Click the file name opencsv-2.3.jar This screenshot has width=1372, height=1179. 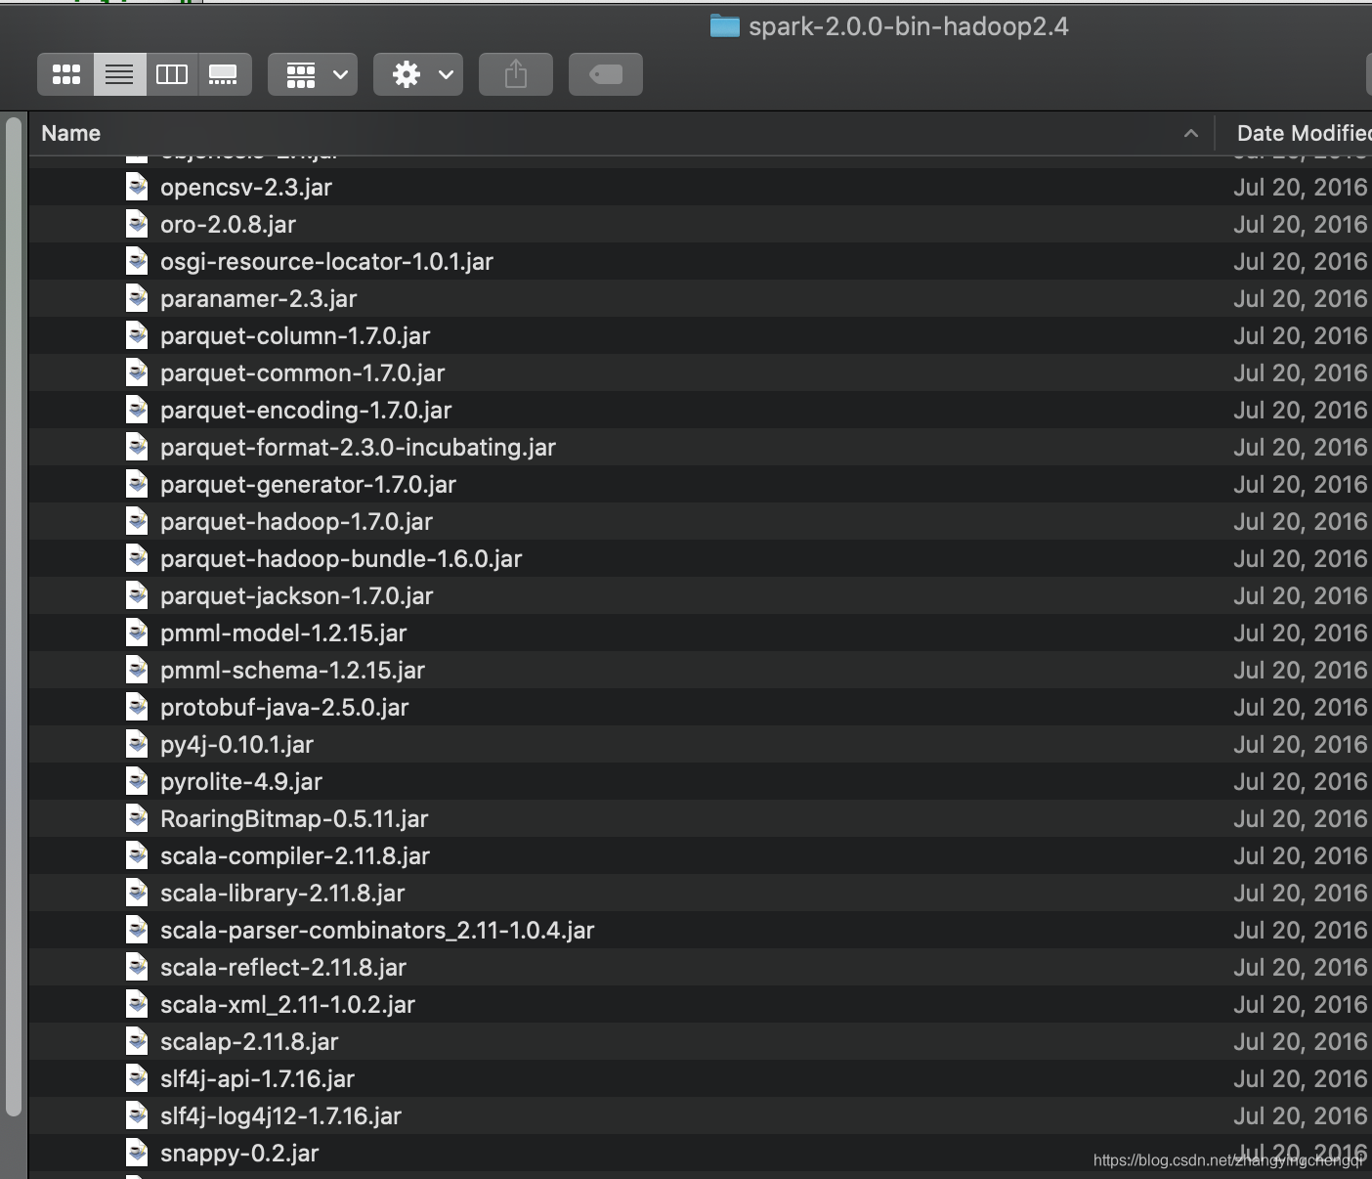pos(246,188)
